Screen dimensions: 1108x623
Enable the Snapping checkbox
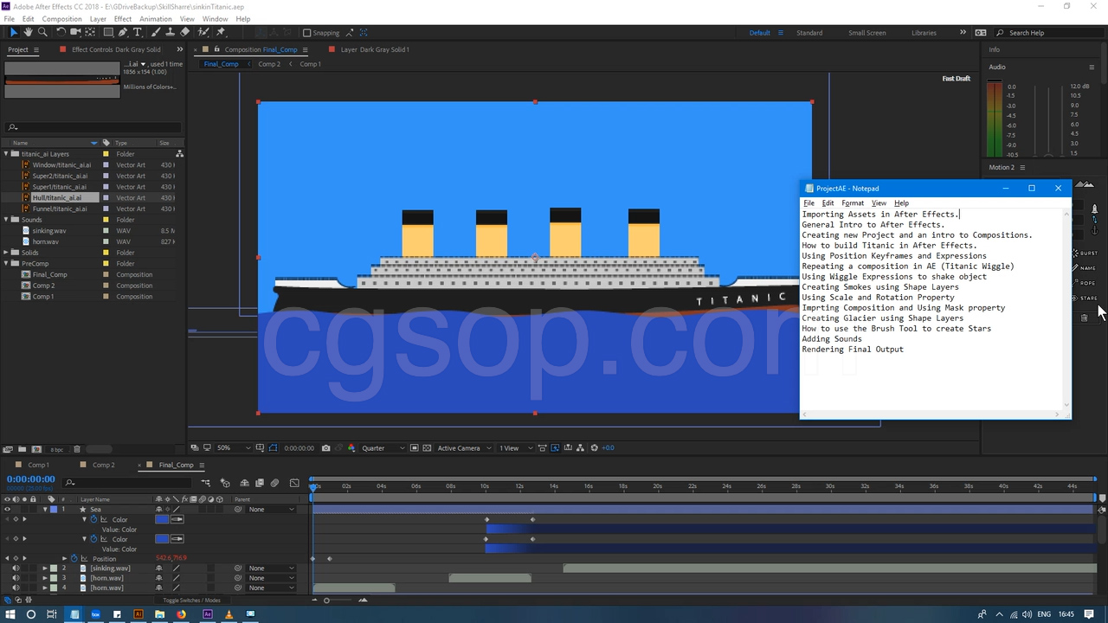(x=306, y=33)
